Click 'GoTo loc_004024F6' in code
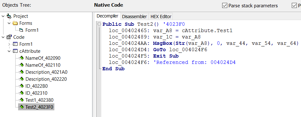301x117 pixels. [180, 50]
